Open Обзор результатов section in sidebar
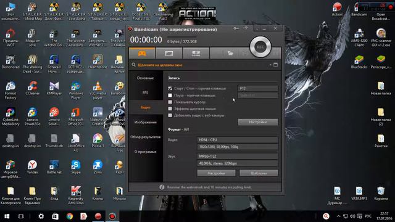This screenshot has width=395, height=222. click(x=146, y=137)
